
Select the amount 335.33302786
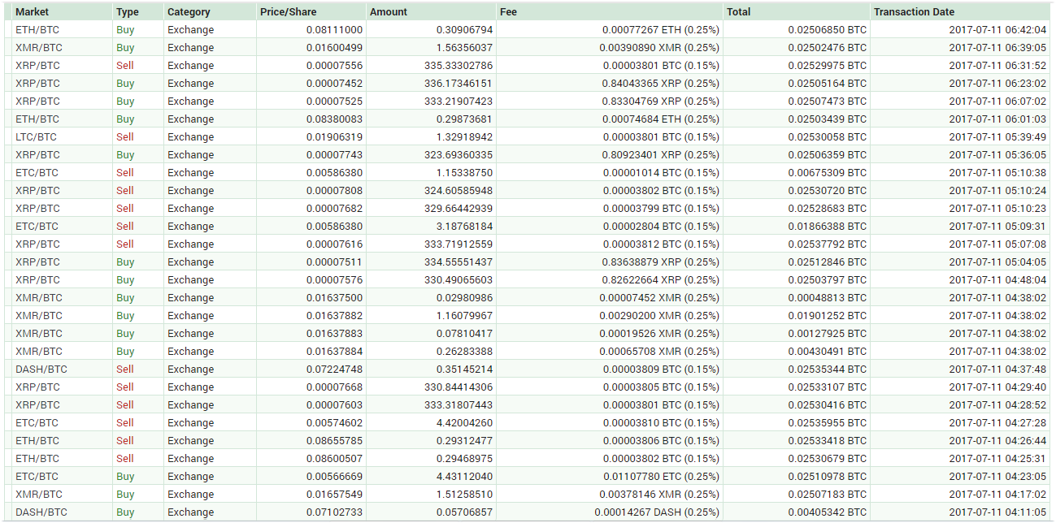(458, 66)
